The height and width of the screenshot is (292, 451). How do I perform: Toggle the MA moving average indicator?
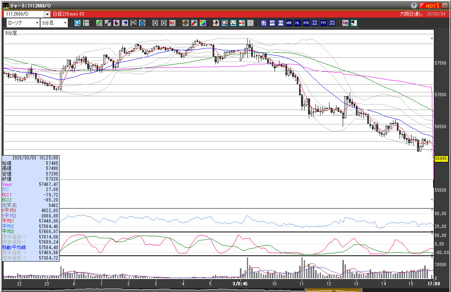pyautogui.click(x=272, y=23)
